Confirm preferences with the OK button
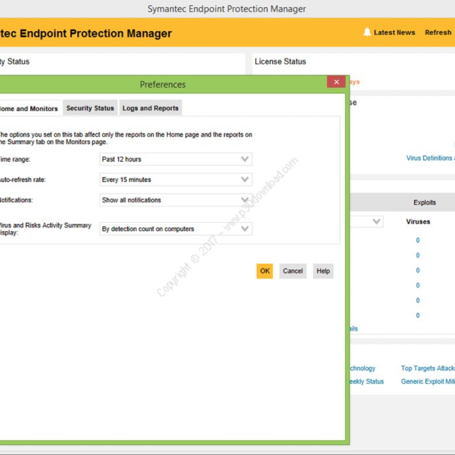Viewport: 455px width, 455px height. [265, 271]
